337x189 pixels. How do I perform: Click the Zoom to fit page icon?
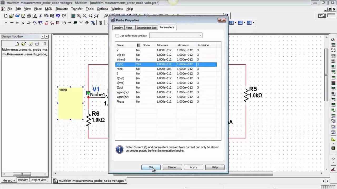pos(96,16)
